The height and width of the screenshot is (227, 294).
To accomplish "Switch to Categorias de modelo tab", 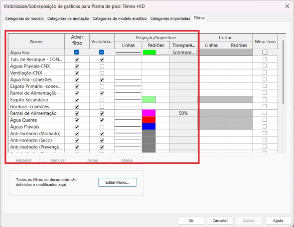I will (24, 18).
